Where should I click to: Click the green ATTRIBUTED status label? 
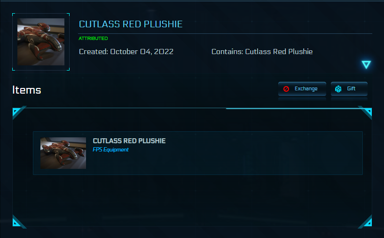(x=93, y=39)
